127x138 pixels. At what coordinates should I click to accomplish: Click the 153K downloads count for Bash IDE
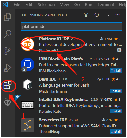pos(103,79)
